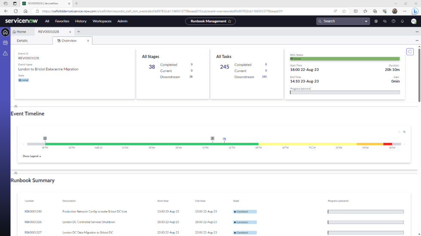This screenshot has height=236, width=421.
Task: Collapse the Event Timeline section
Action: [15, 106]
